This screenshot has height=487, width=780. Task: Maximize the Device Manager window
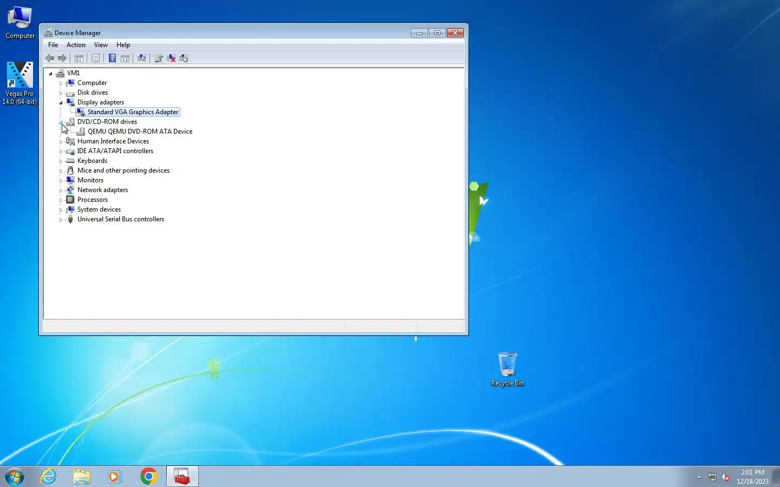tap(437, 33)
